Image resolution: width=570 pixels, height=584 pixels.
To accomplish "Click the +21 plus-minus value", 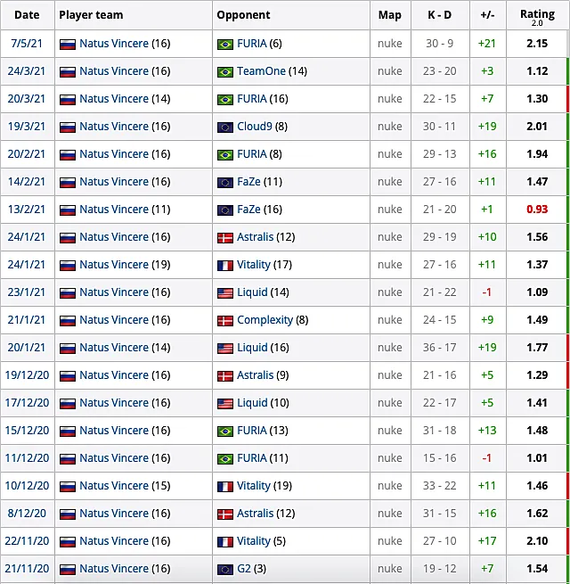I will click(487, 43).
